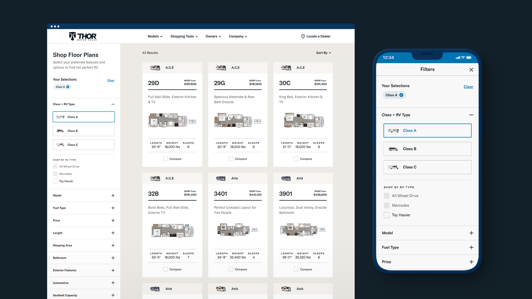Collapse Class + RV Type section in desktop sidebar
Image resolution: width=532 pixels, height=299 pixels.
(113, 104)
